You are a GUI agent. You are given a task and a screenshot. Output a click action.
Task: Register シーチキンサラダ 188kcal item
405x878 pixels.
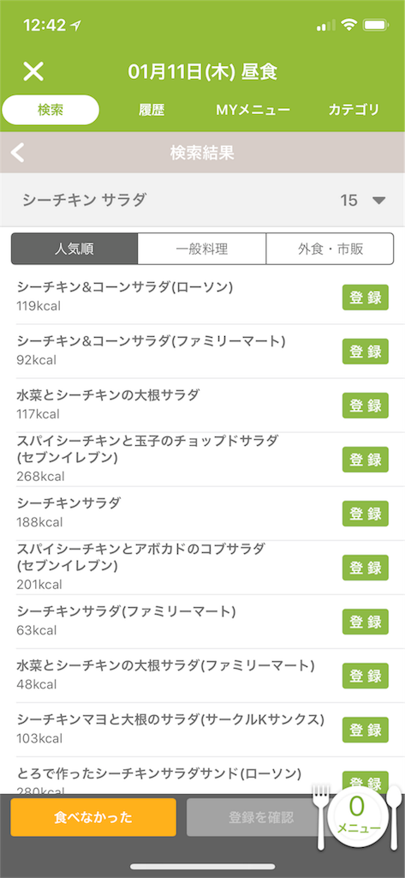[366, 514]
